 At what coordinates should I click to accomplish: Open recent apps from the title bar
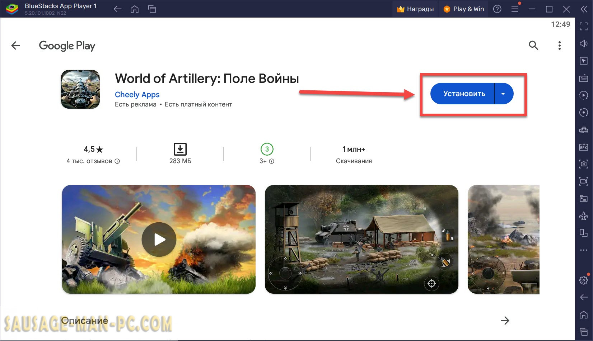tap(152, 9)
